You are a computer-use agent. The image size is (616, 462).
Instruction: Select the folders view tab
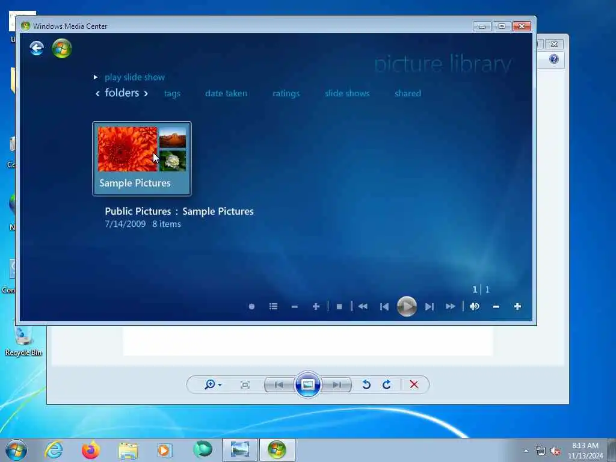click(122, 93)
